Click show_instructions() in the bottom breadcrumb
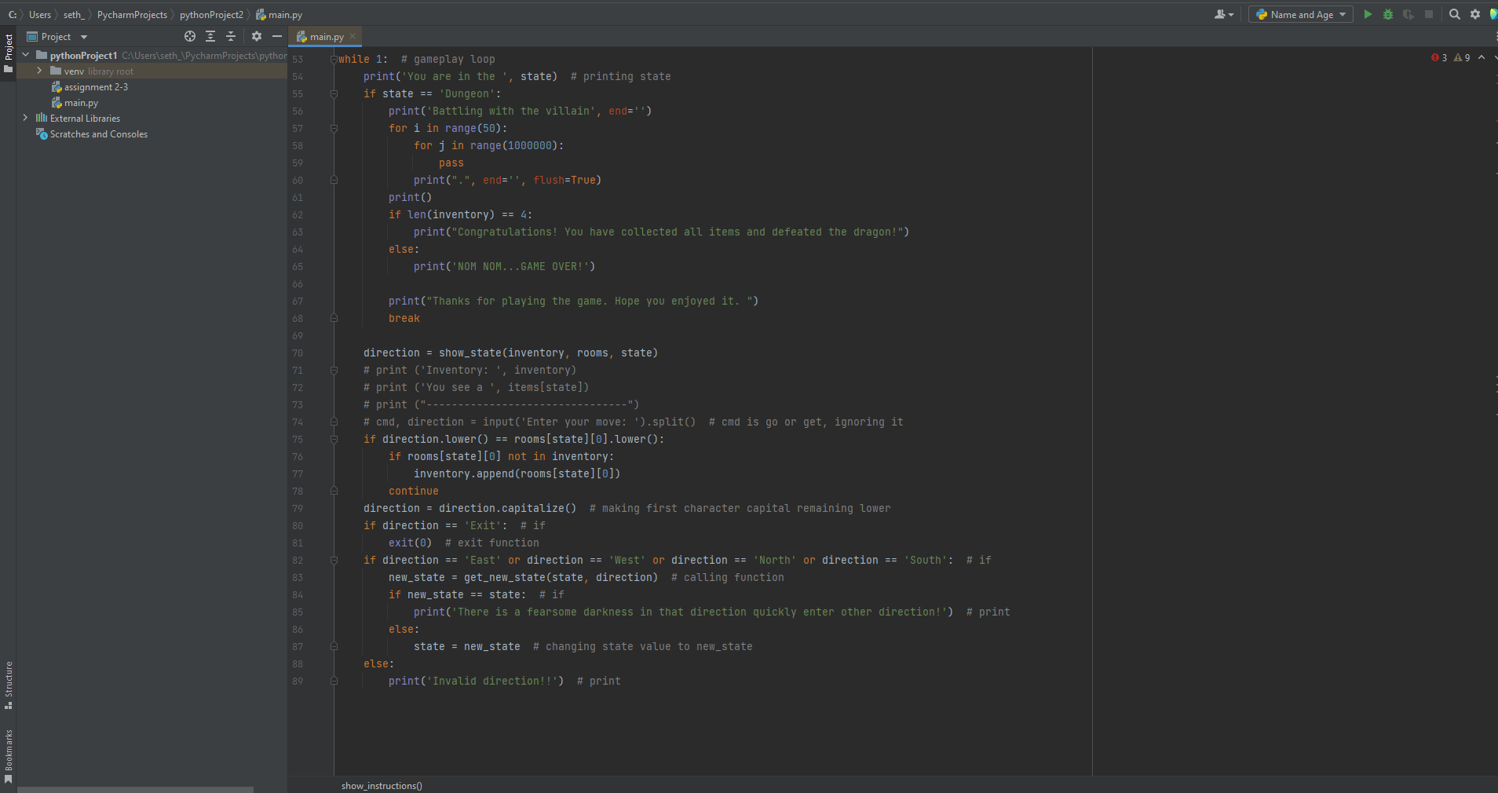The height and width of the screenshot is (793, 1498). (382, 786)
